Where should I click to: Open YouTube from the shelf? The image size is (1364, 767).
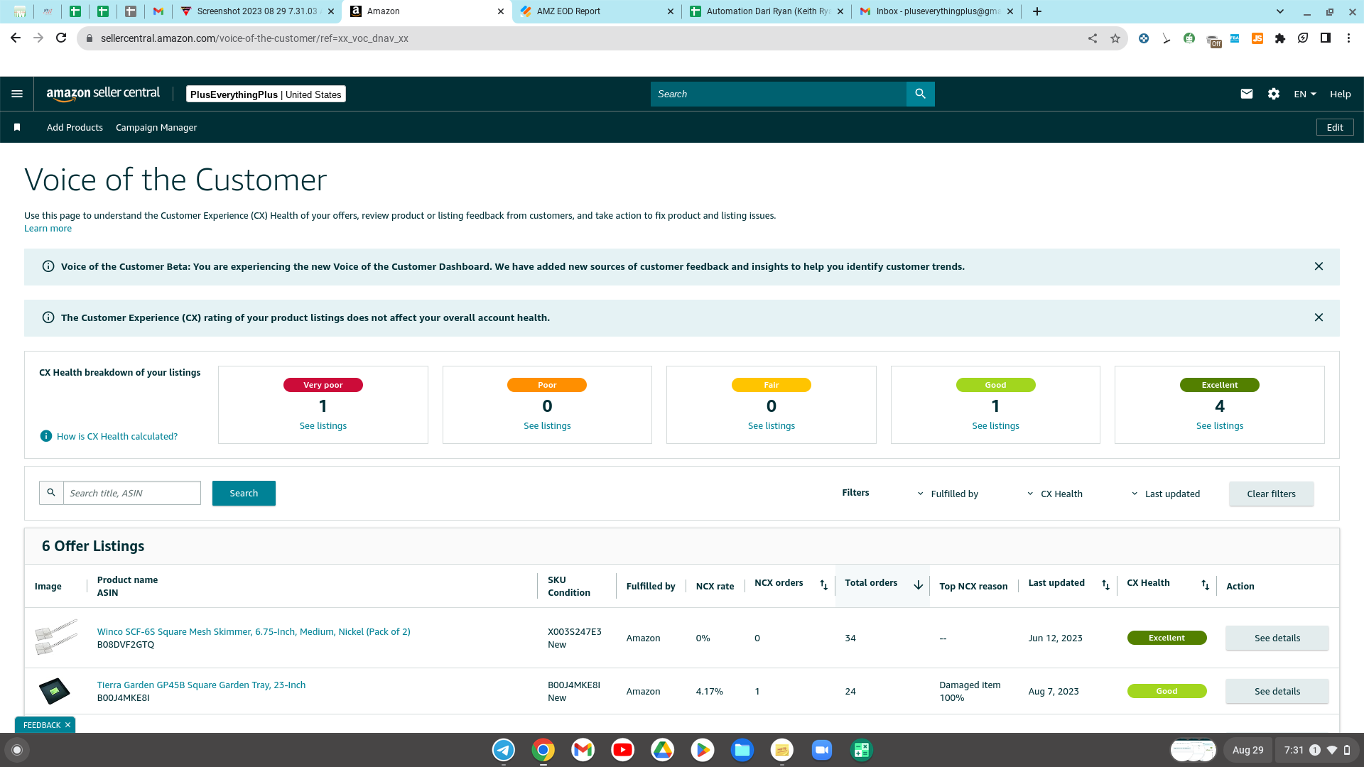coord(623,750)
